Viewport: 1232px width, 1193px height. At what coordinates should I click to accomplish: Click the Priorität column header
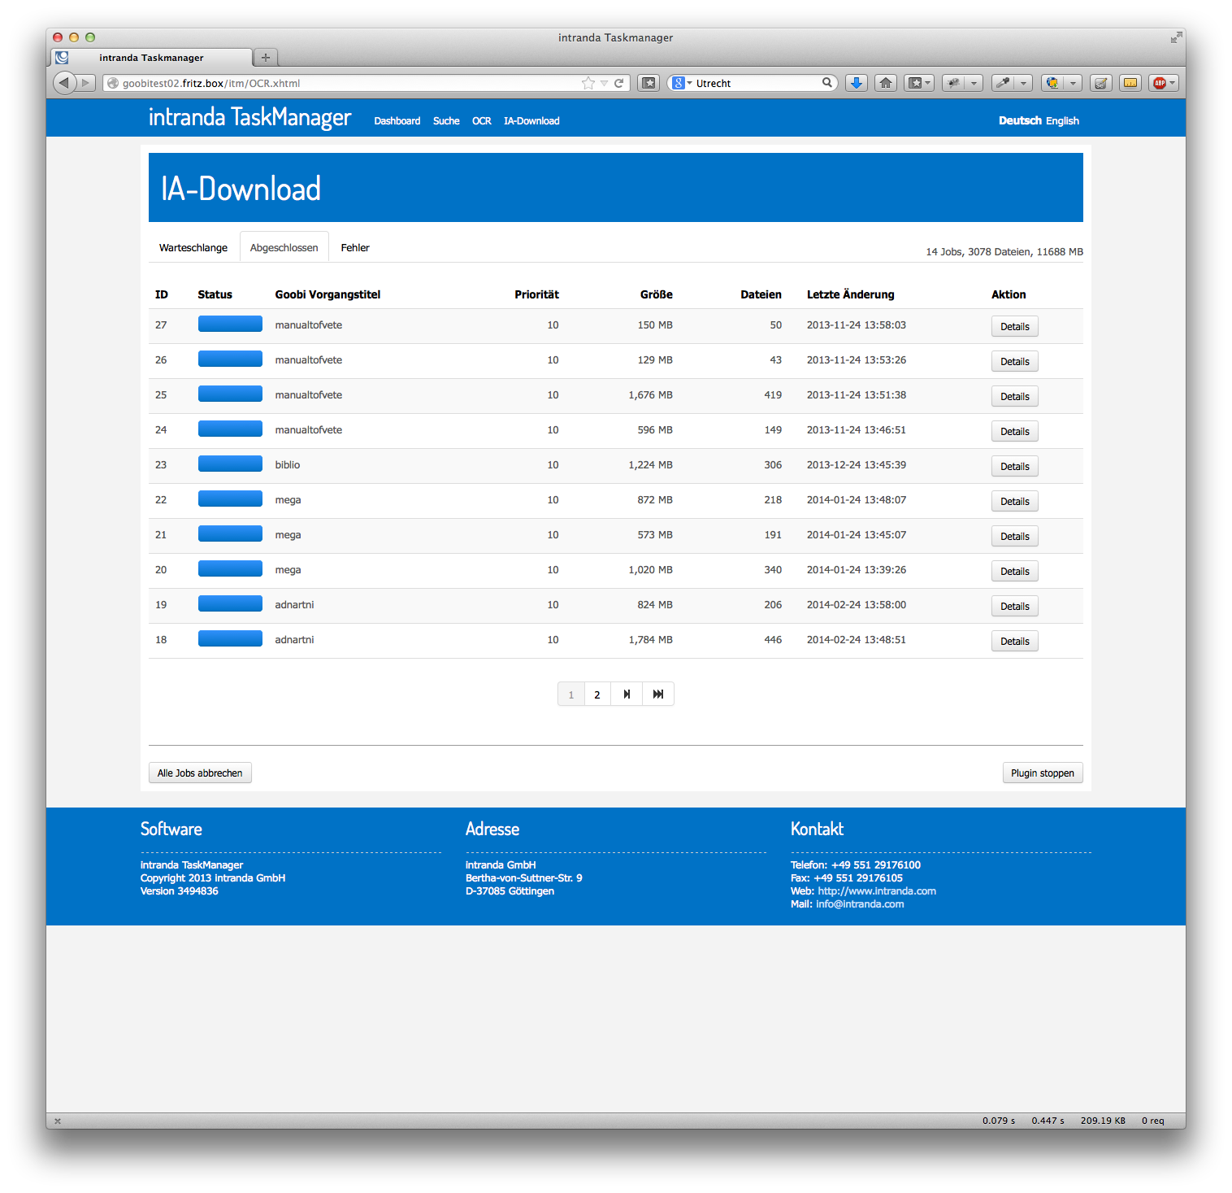click(536, 294)
